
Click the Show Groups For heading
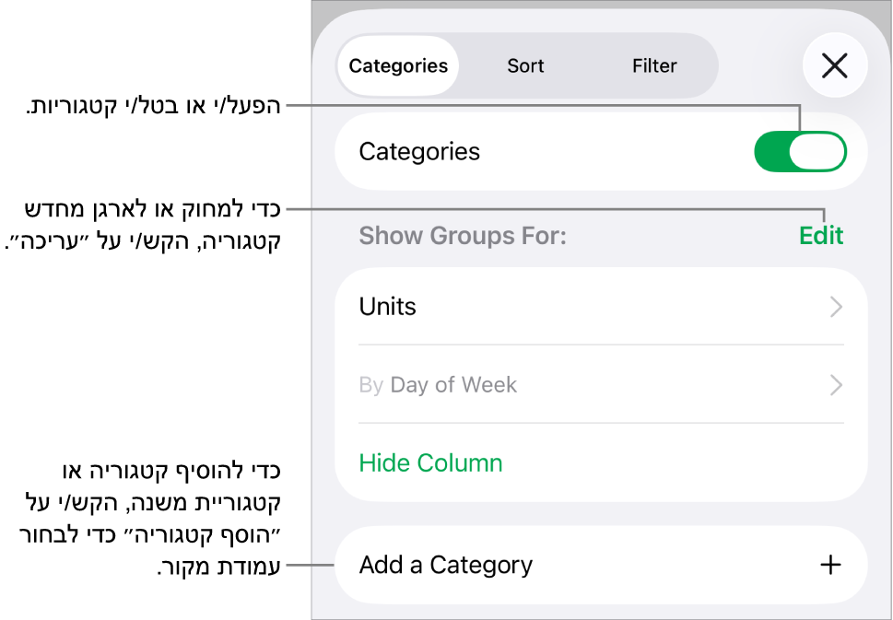pos(463,236)
